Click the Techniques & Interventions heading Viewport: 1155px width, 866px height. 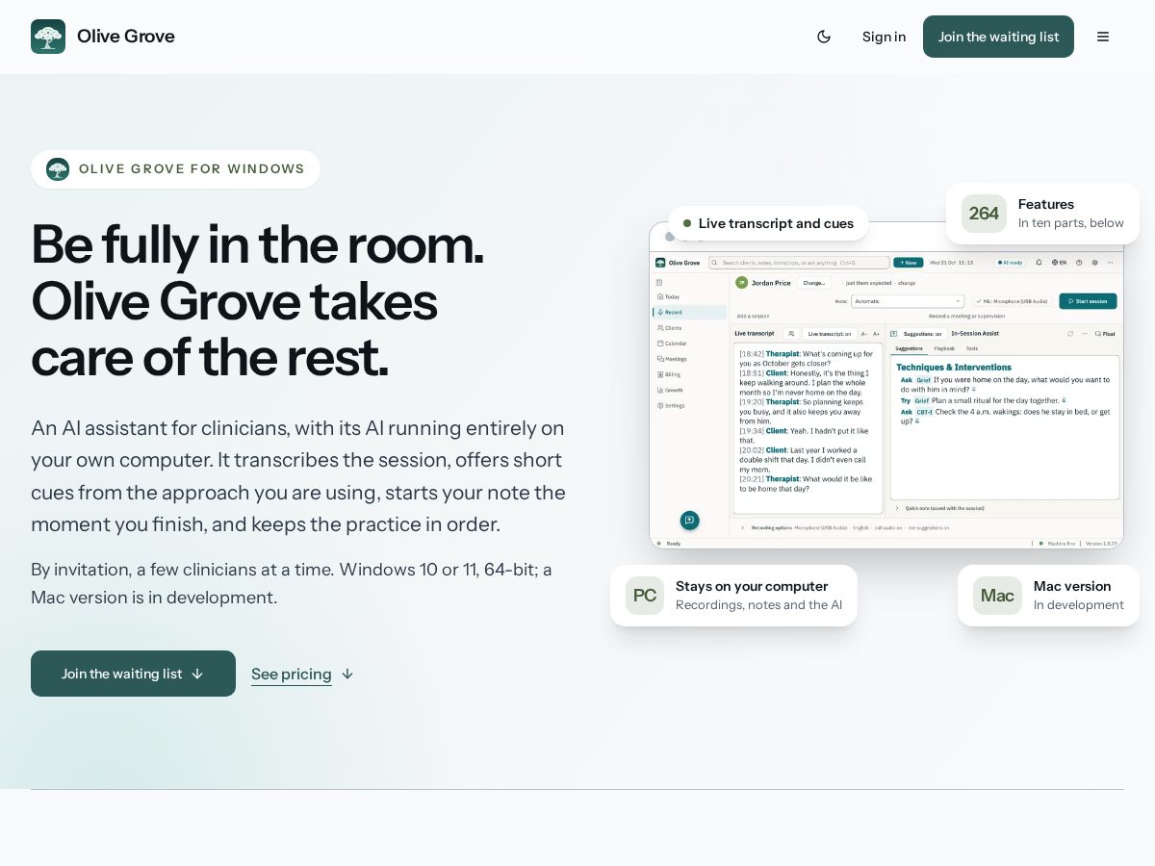point(954,368)
